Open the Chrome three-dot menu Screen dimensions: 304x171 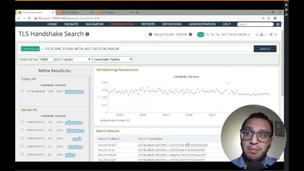coord(280,18)
